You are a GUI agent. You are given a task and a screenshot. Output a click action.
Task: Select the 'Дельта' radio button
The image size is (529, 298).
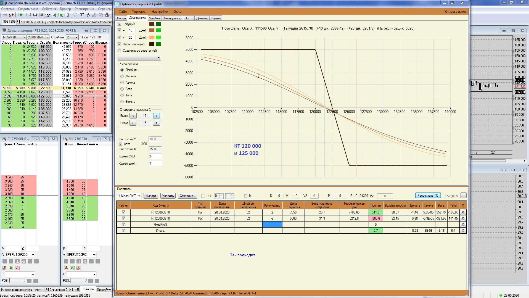click(122, 76)
